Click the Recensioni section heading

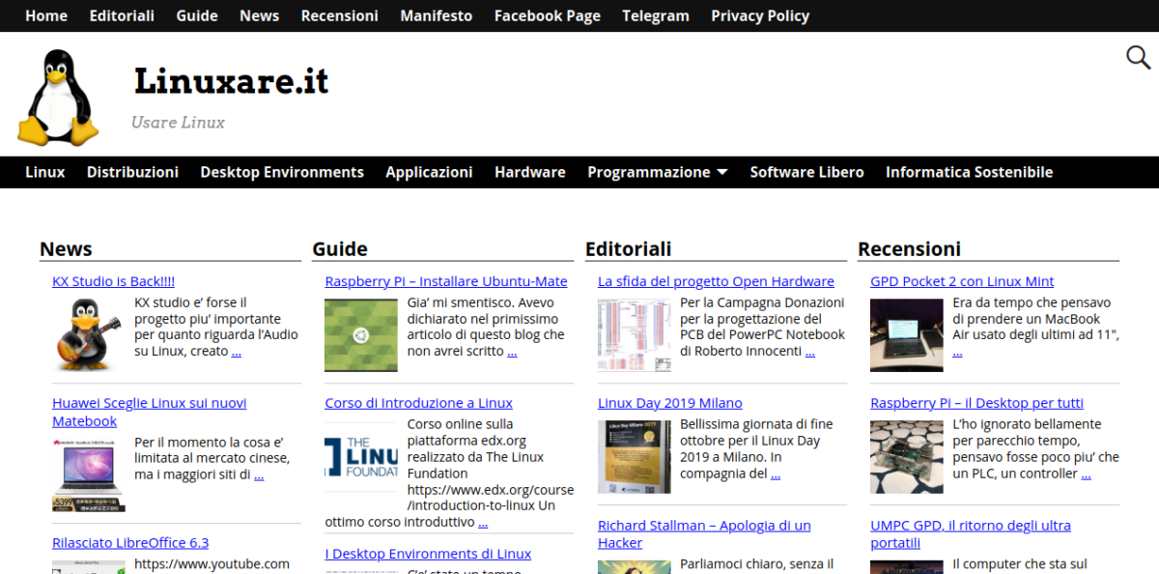pyautogui.click(x=910, y=248)
